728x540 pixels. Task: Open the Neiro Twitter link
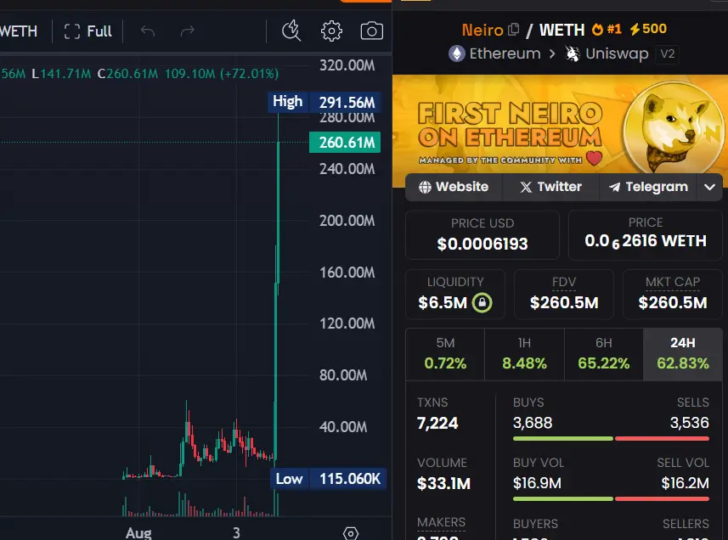tap(550, 187)
